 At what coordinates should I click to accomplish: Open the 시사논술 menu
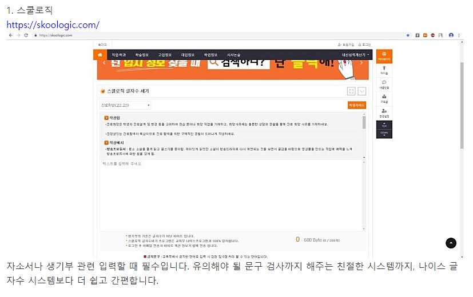pyautogui.click(x=233, y=55)
